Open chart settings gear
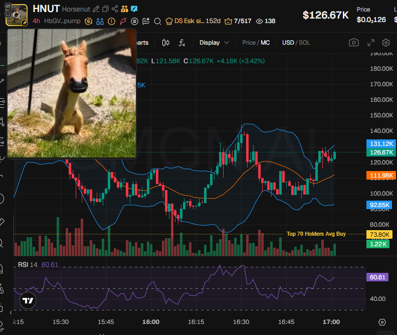Viewport: 397px width, 335px height. coord(386,43)
